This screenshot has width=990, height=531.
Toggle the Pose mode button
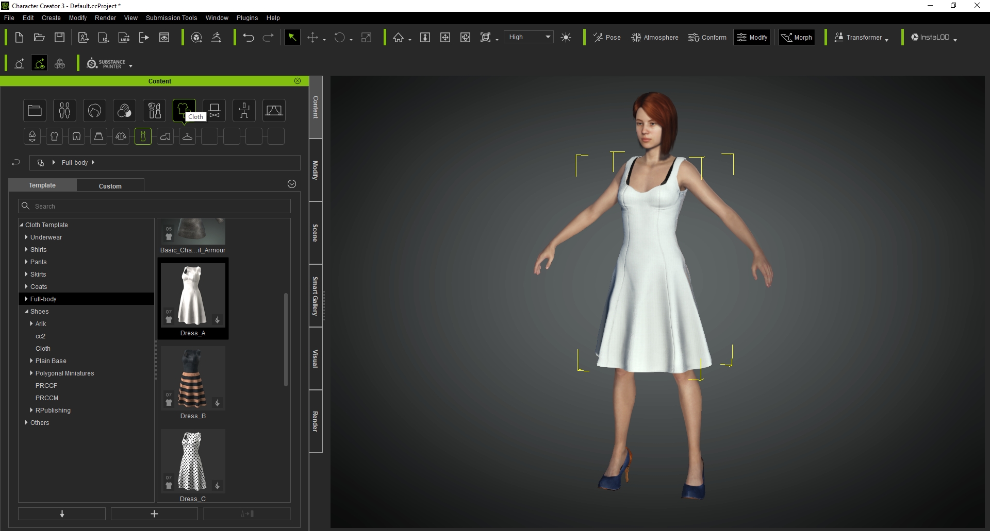(x=607, y=38)
